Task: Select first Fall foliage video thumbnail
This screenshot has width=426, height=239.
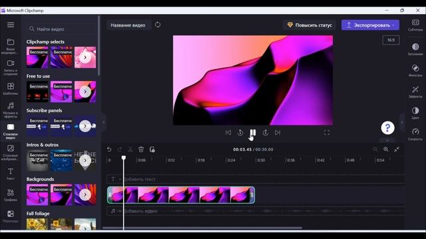Action: click(37, 224)
